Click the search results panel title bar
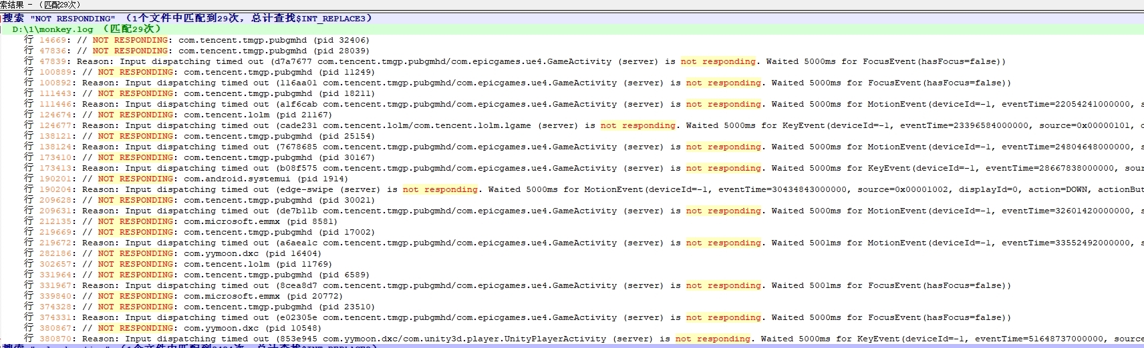 click(572, 5)
